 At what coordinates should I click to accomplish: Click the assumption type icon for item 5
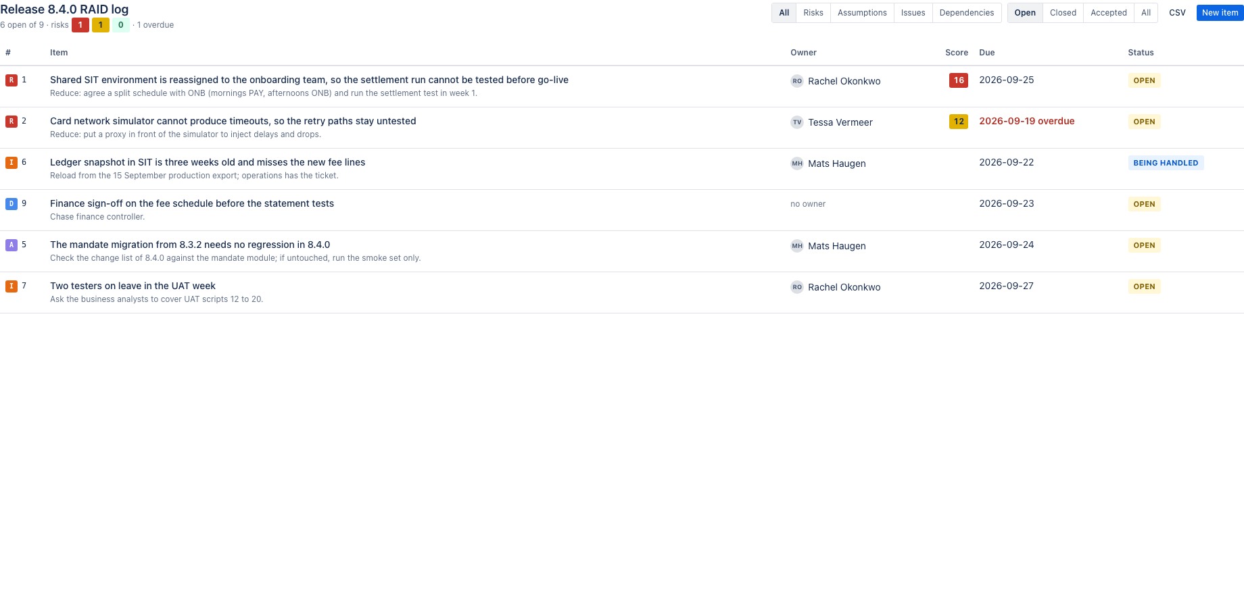click(11, 245)
